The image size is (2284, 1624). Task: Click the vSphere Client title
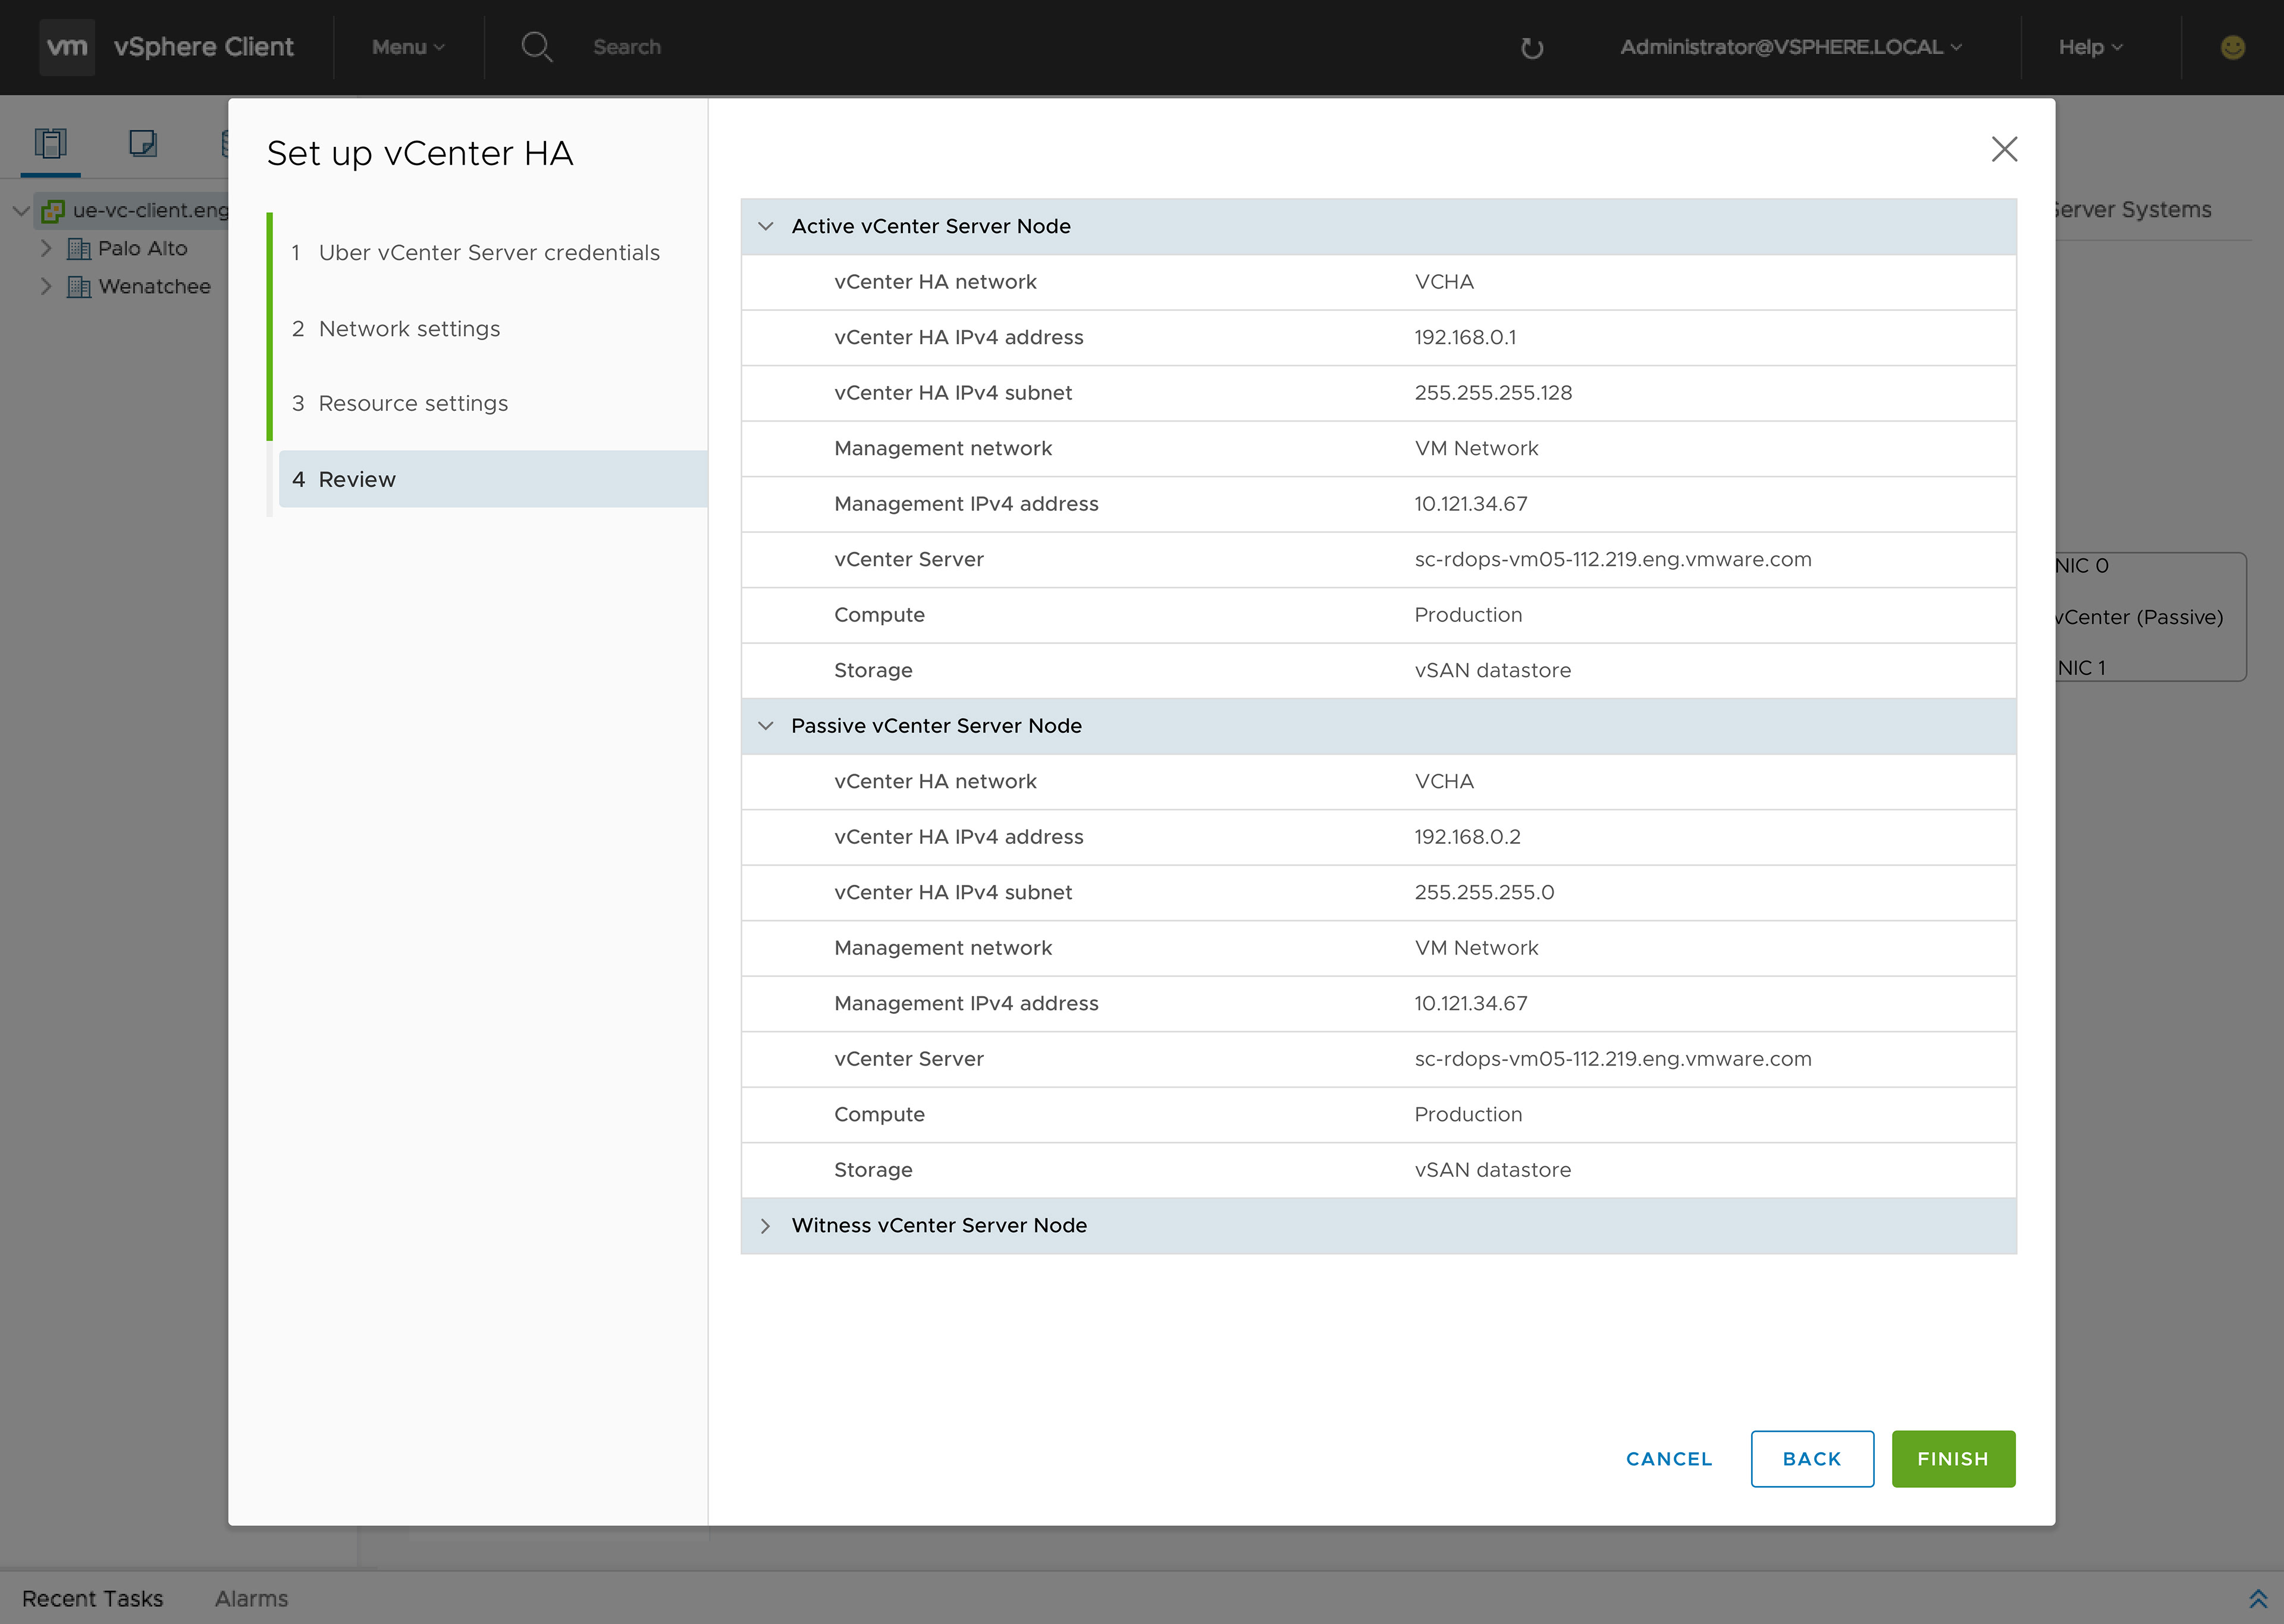click(203, 47)
